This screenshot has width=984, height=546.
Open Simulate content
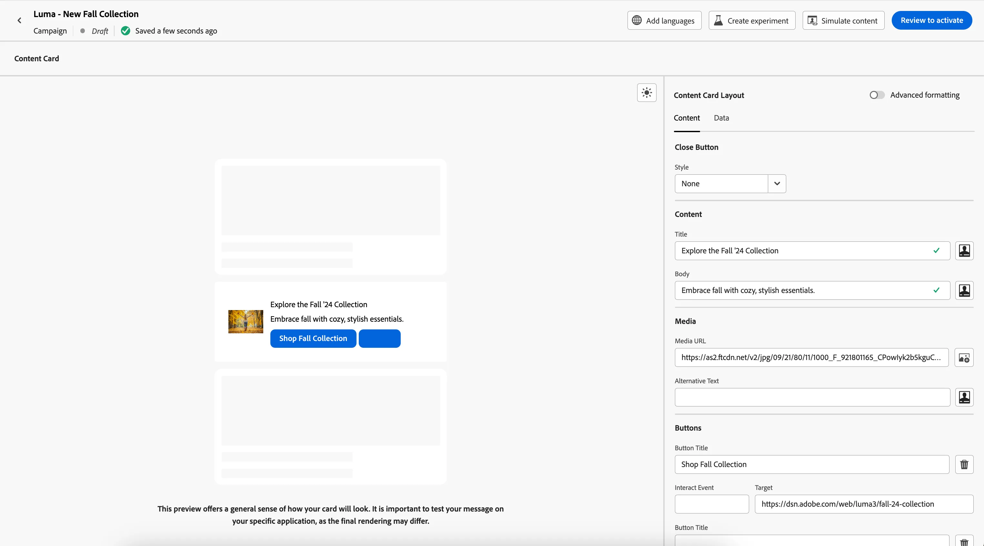843,21
